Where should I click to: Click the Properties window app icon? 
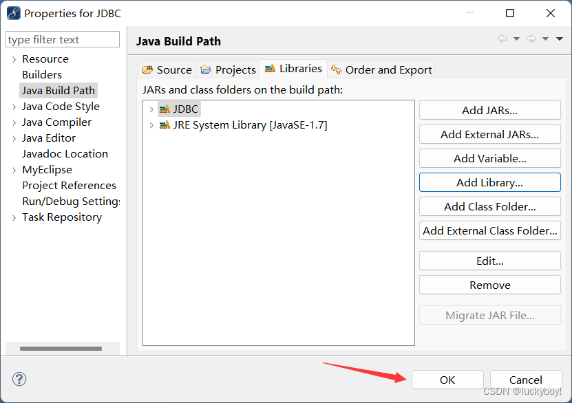(14, 13)
